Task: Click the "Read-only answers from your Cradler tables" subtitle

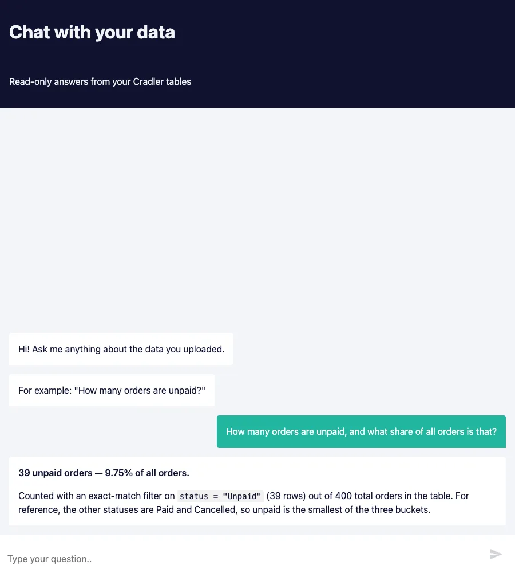Action: (x=100, y=81)
